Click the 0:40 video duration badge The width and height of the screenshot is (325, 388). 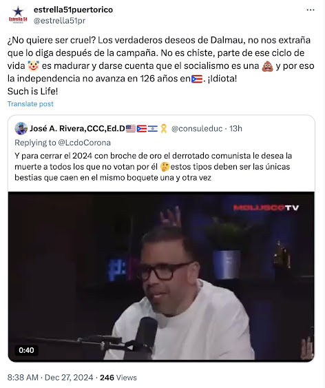click(26, 350)
